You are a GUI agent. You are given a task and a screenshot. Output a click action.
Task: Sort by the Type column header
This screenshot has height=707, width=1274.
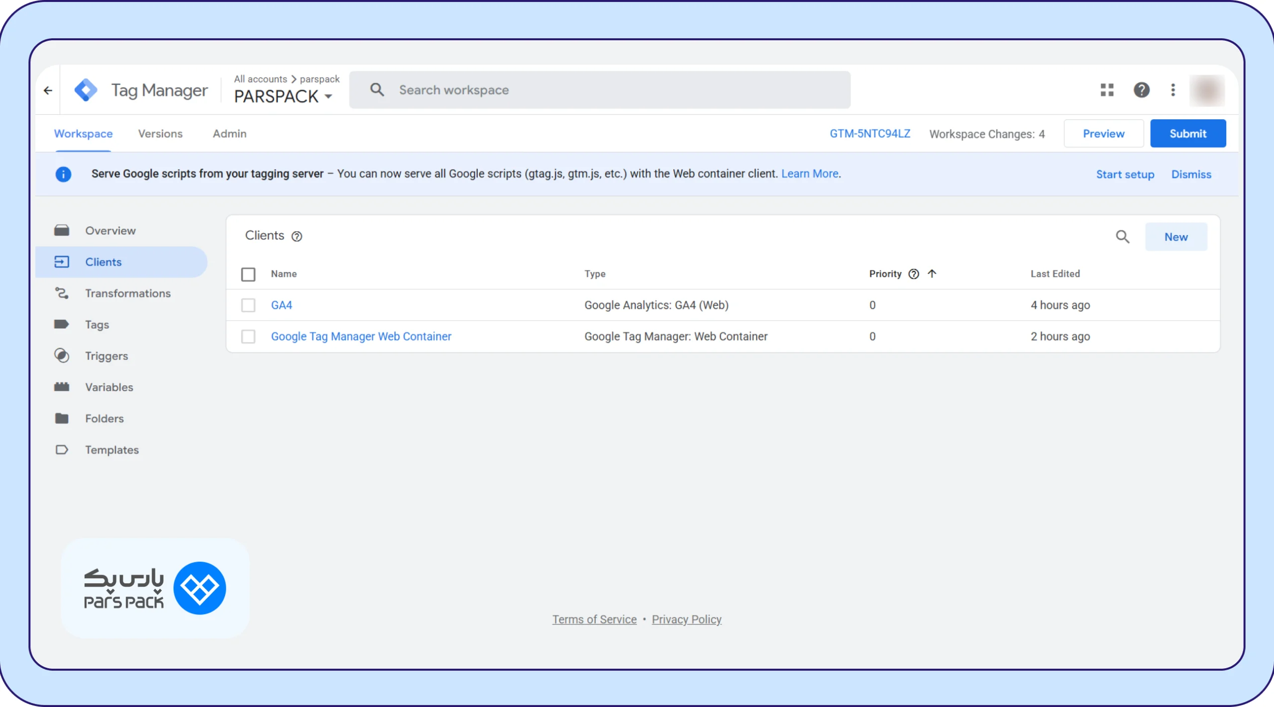click(x=595, y=274)
